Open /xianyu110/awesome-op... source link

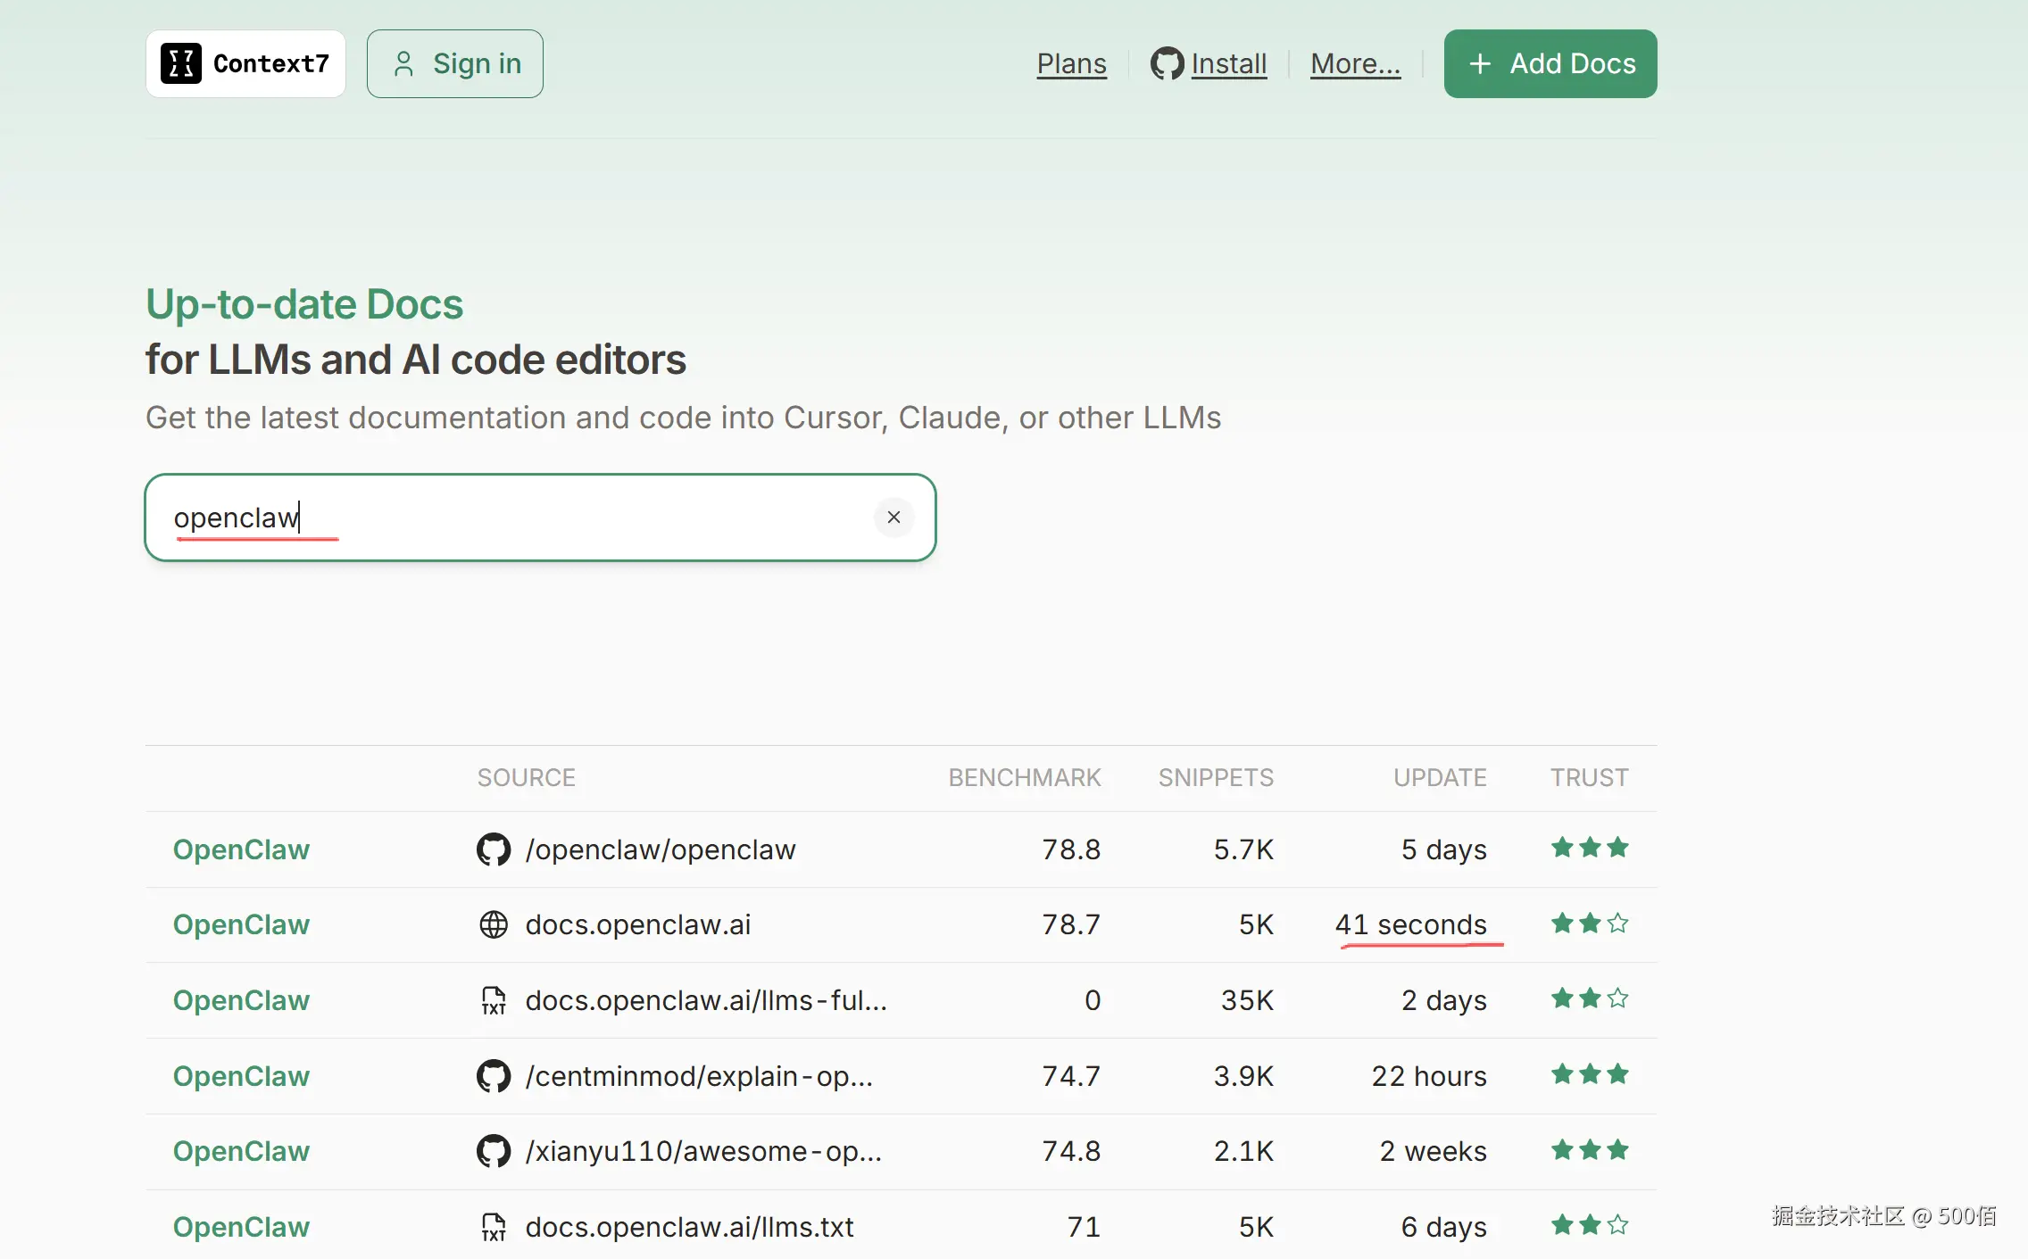click(x=702, y=1151)
